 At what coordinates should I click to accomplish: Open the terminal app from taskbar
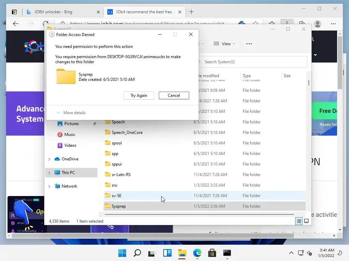point(227,253)
